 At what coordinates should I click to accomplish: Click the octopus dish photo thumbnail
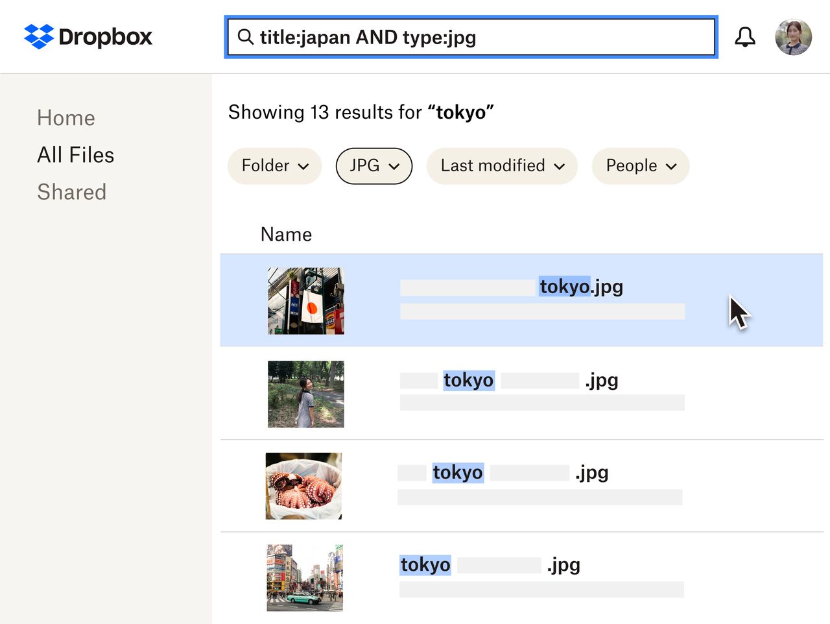303,486
